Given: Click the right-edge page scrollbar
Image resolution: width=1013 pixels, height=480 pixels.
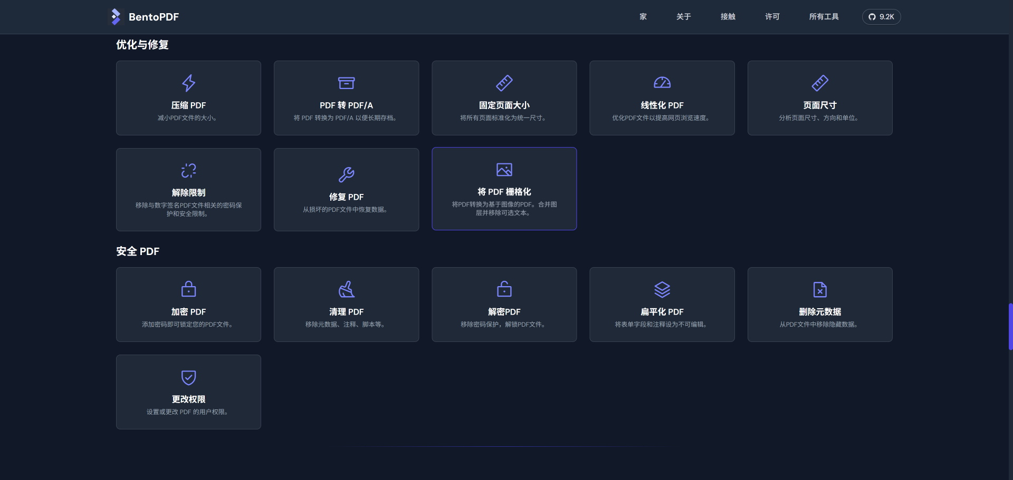Looking at the screenshot, I should (1010, 327).
